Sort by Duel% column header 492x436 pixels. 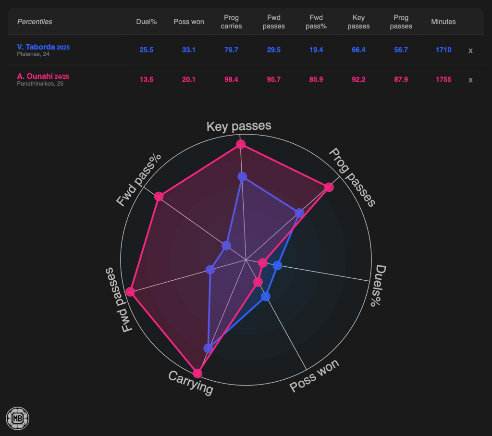(x=146, y=22)
